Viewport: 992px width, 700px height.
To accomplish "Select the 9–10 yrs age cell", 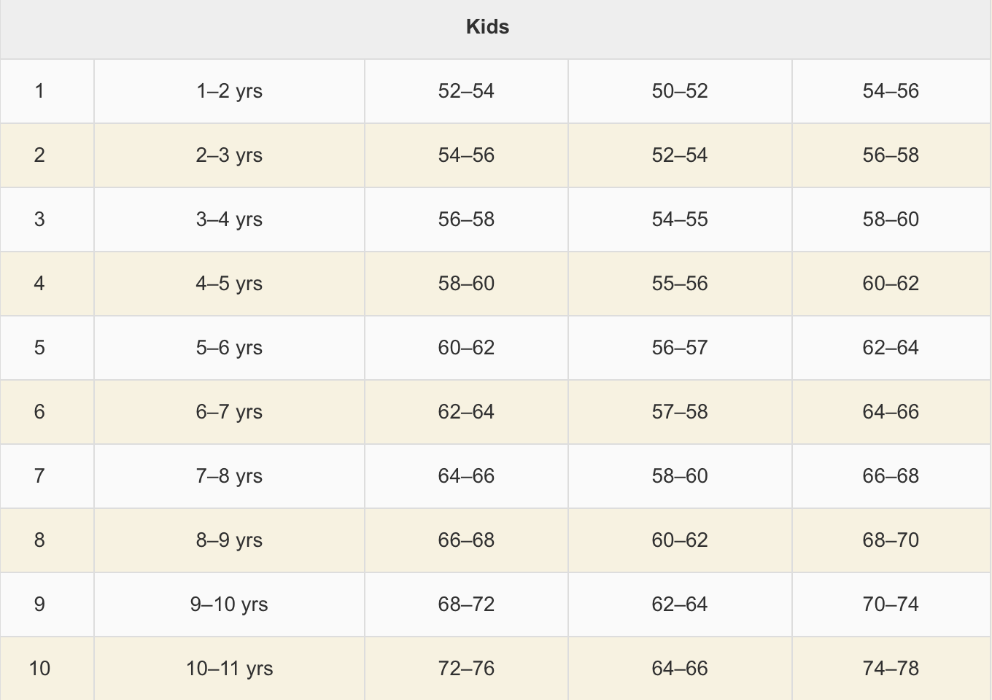I will tap(229, 604).
